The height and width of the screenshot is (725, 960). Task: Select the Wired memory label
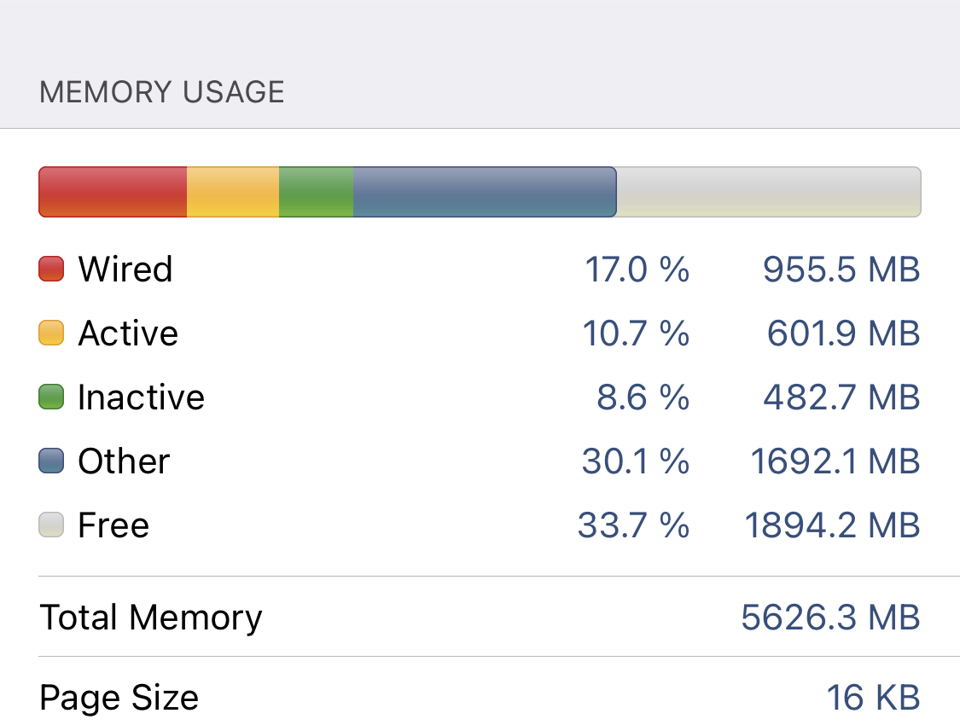(x=125, y=269)
